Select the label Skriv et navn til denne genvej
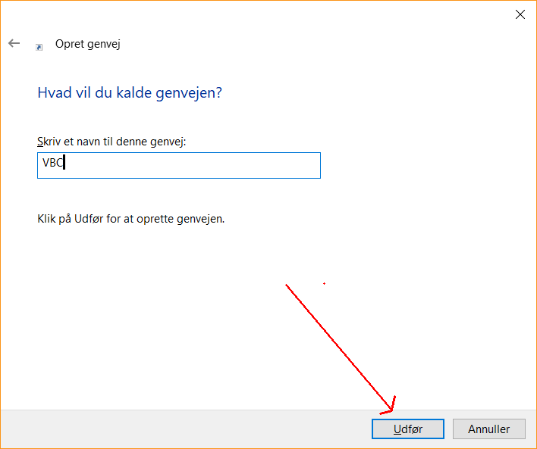 [x=111, y=142]
